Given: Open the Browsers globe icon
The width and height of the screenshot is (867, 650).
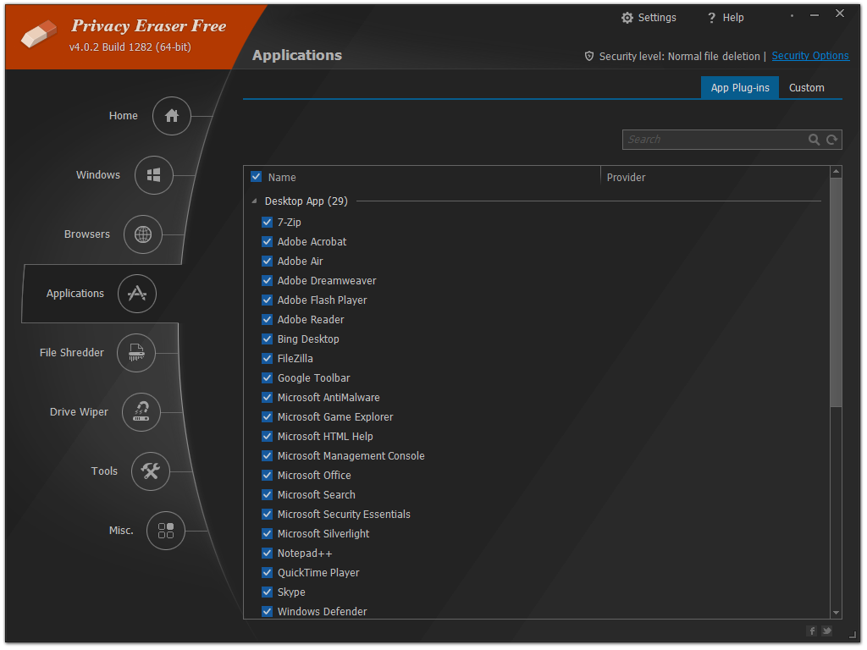Looking at the screenshot, I should coord(142,234).
